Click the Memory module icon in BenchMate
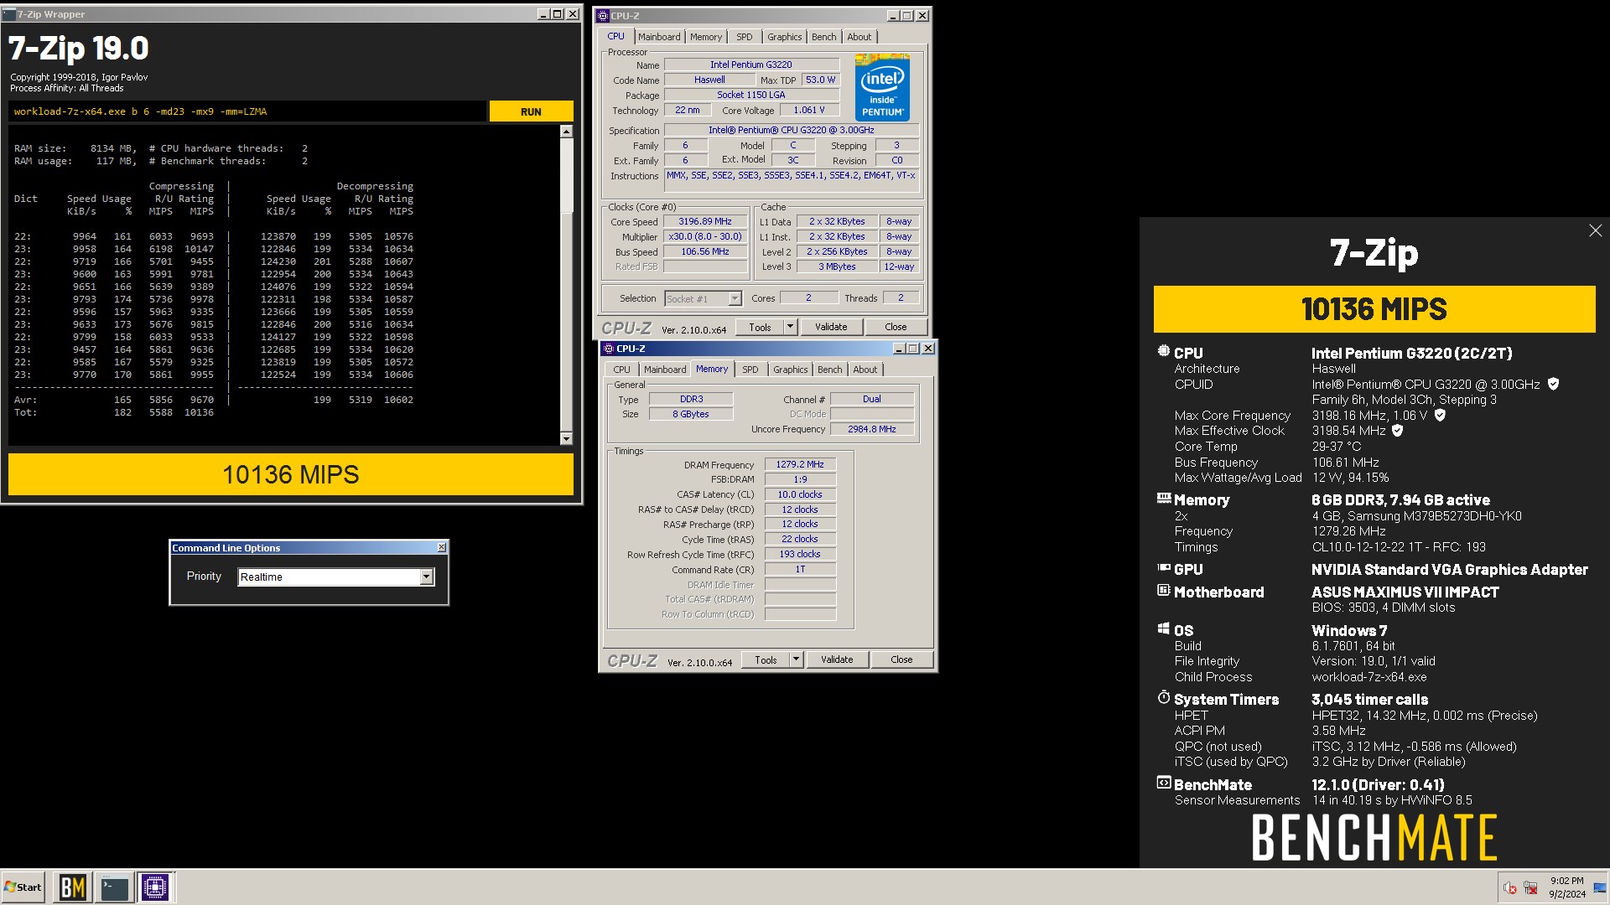 pos(1163,499)
